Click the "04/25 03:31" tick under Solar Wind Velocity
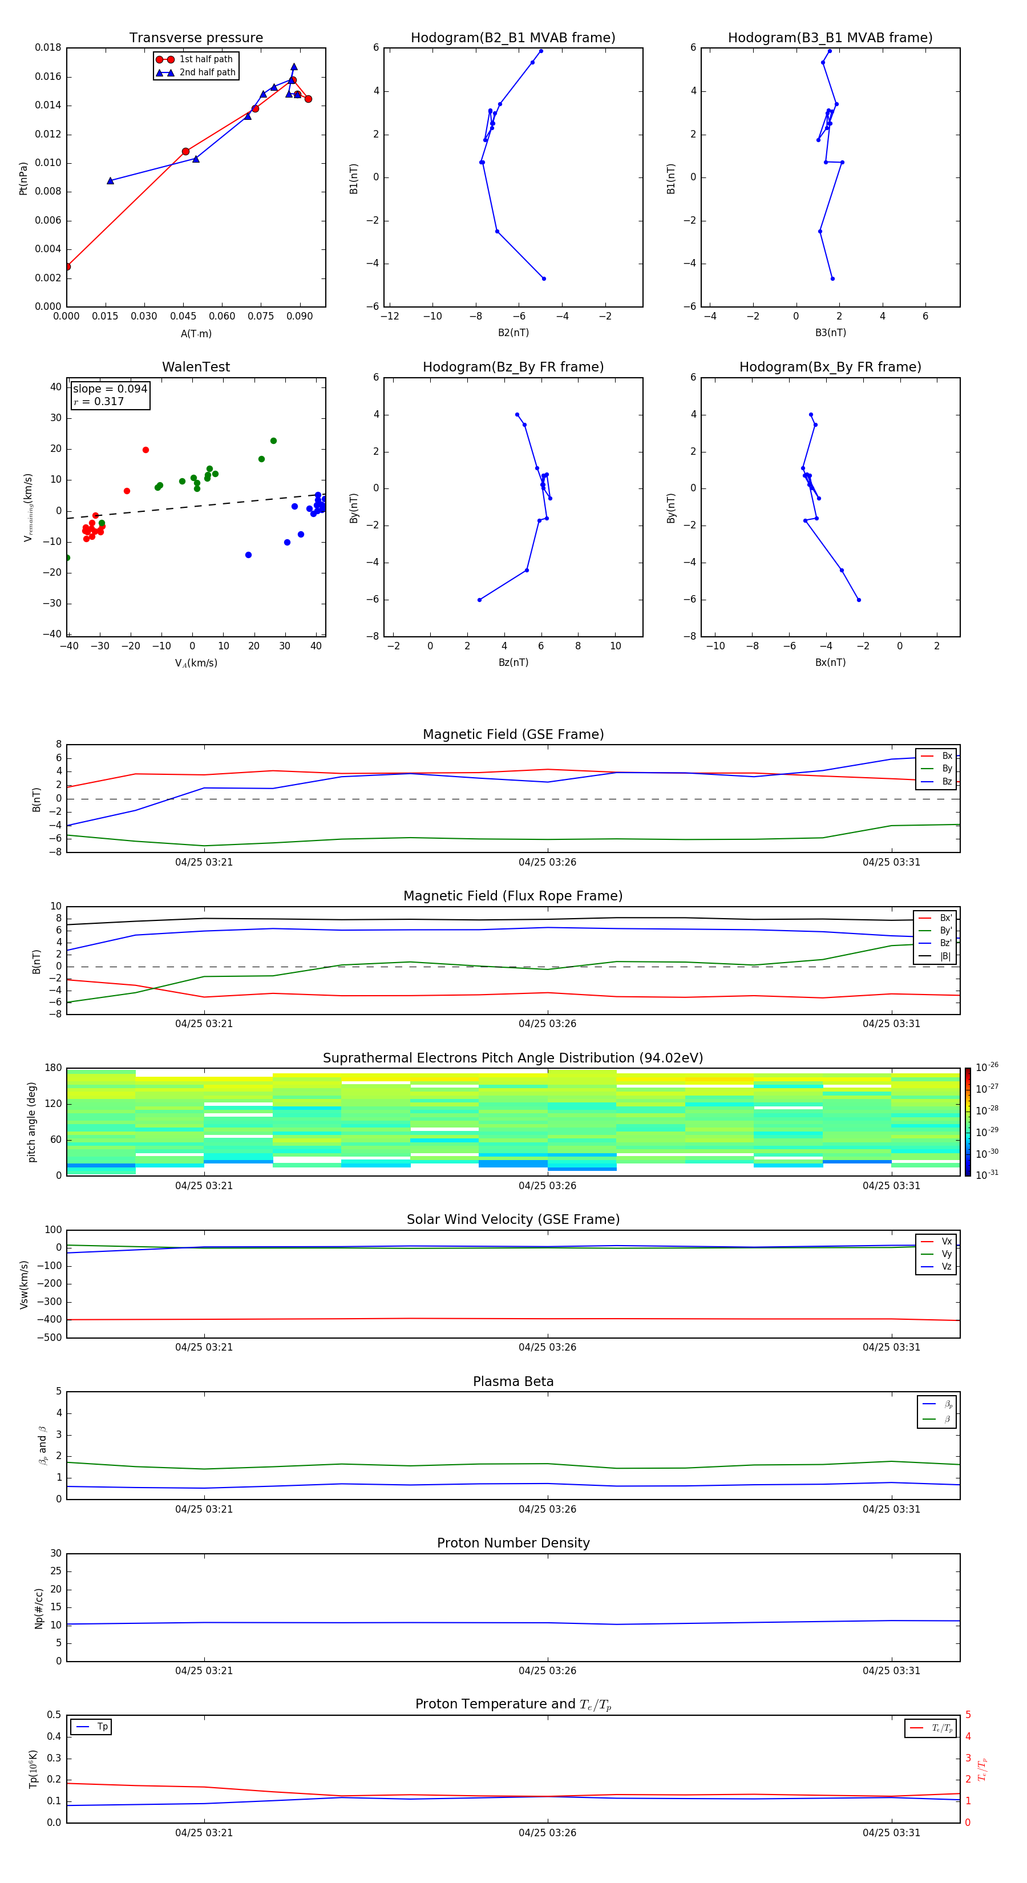1027x1883 pixels. pos(891,1347)
